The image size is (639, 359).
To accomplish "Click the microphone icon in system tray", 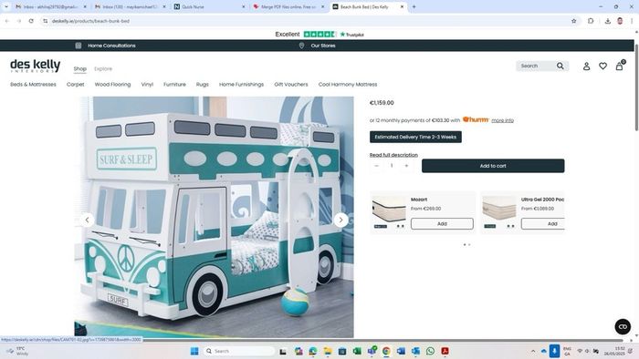I will 554,351.
